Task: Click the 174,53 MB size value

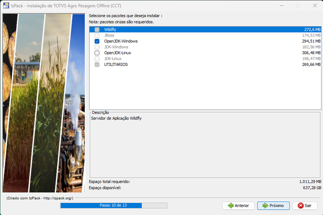Action: point(311,35)
